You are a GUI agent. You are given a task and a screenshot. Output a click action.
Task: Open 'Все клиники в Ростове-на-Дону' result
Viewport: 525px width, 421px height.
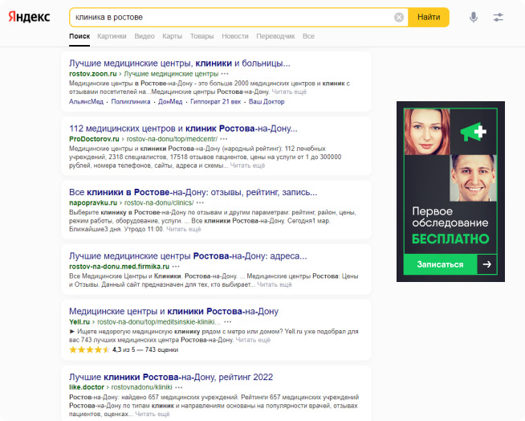pos(193,192)
